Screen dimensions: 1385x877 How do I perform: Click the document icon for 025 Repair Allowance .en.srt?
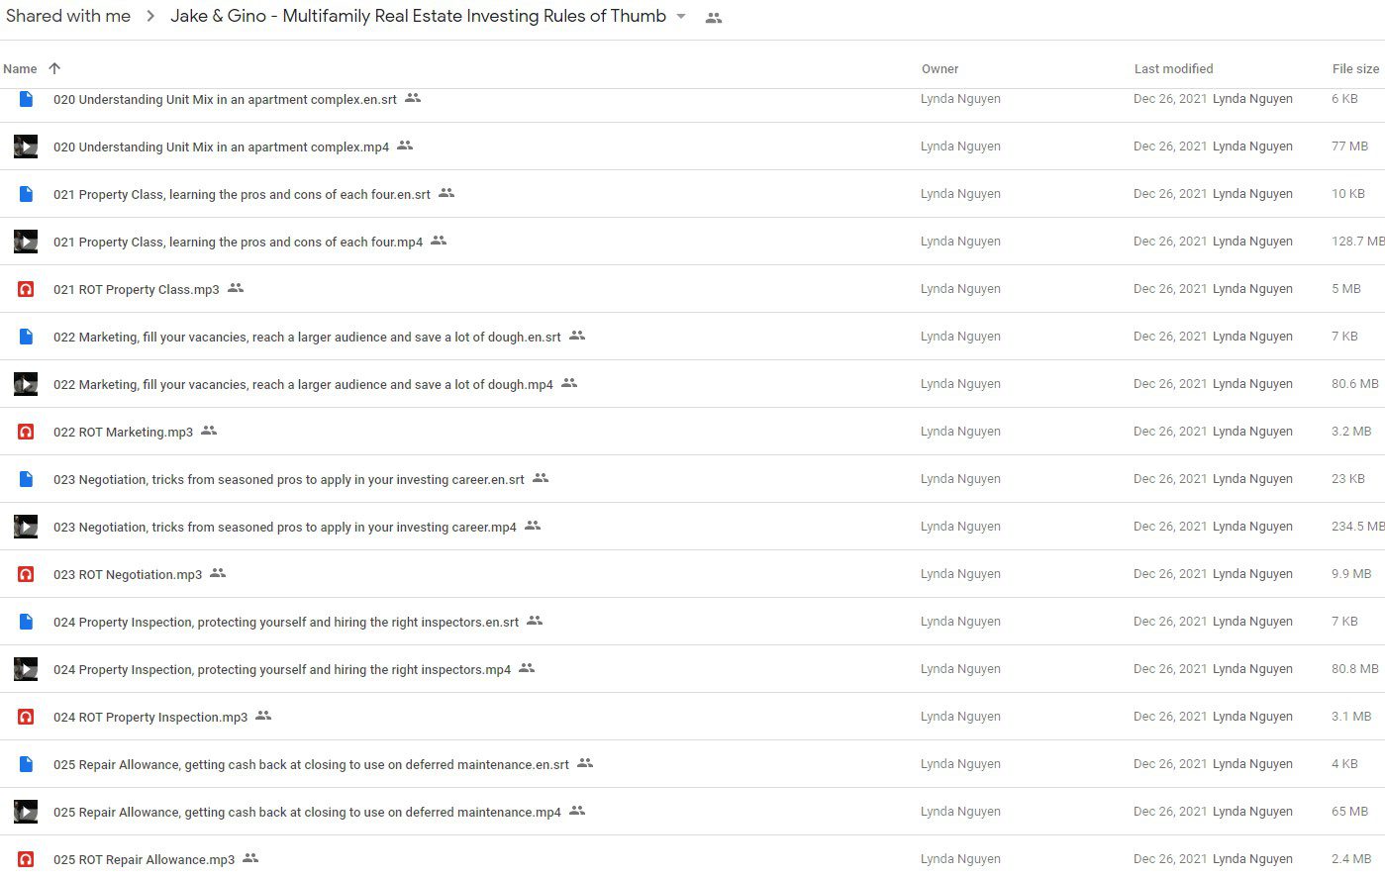click(x=26, y=764)
